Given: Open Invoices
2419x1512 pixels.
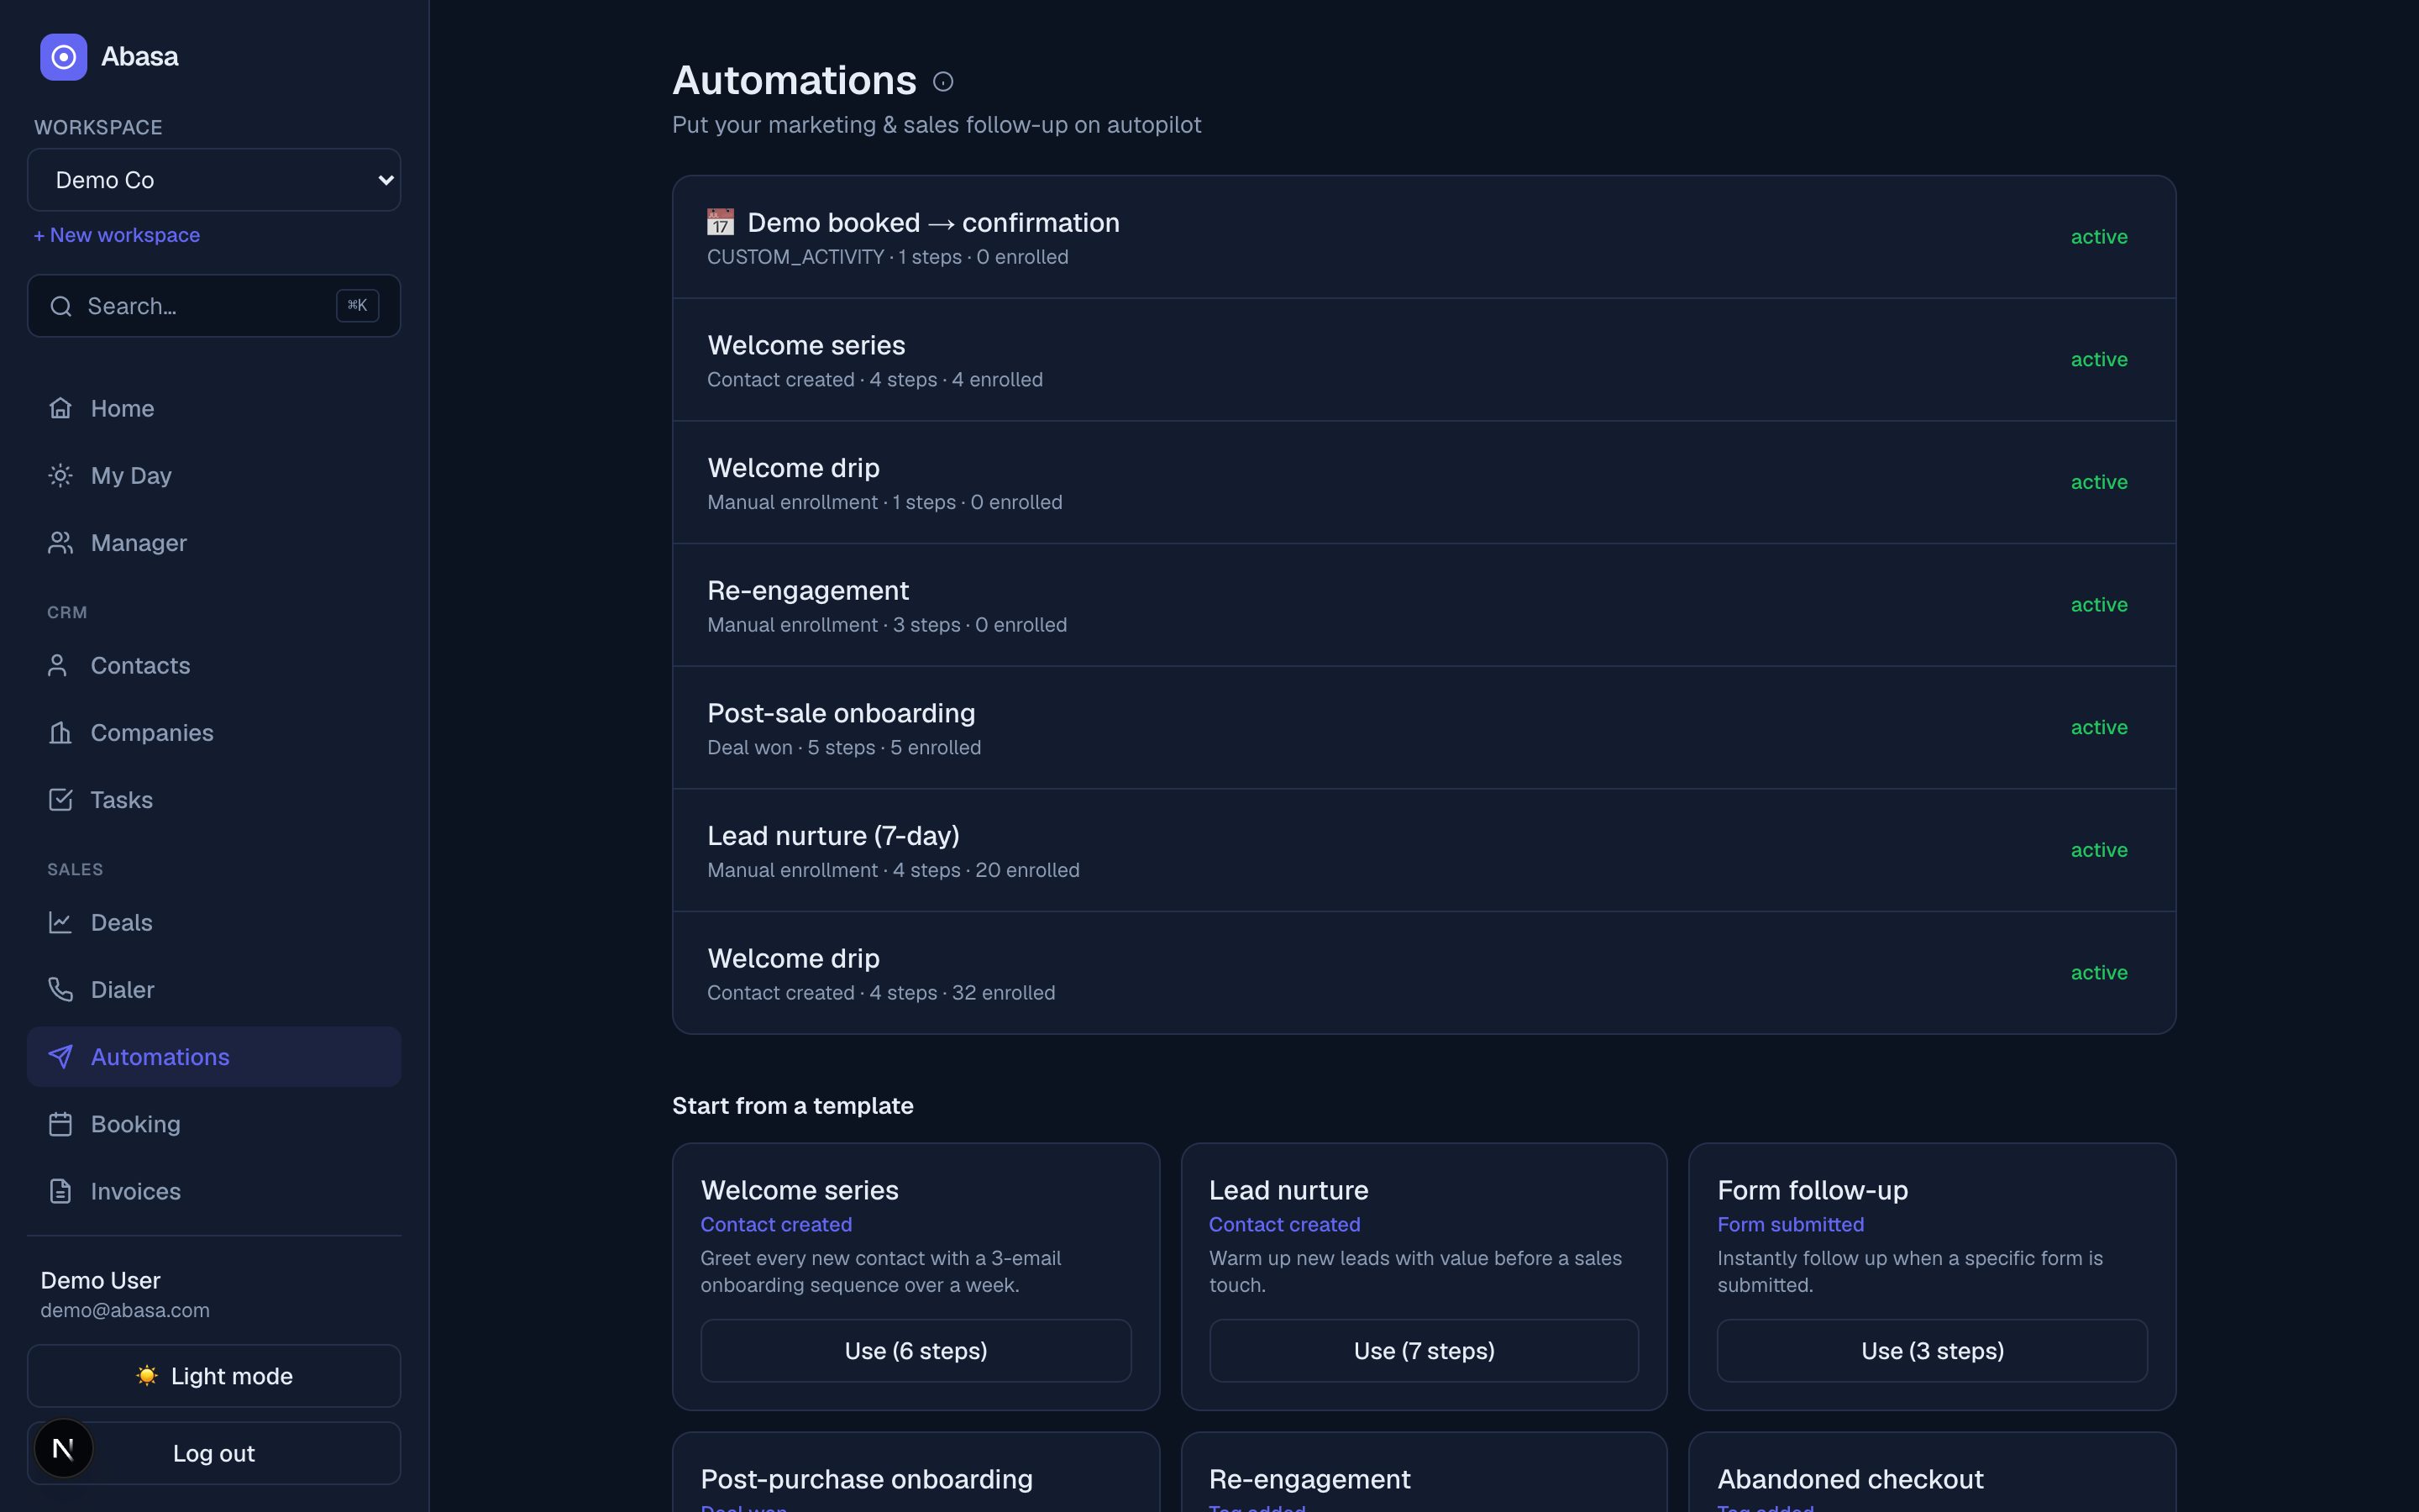Looking at the screenshot, I should tap(214, 1191).
